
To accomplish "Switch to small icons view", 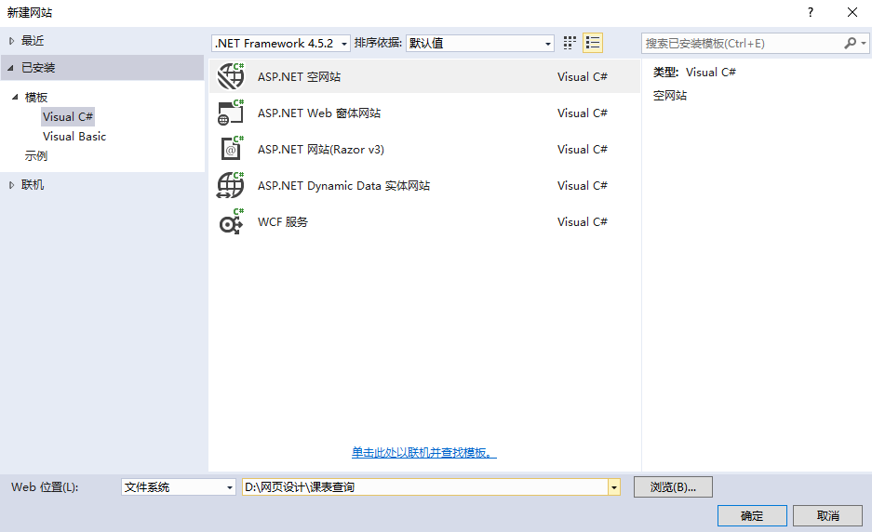I will point(570,43).
